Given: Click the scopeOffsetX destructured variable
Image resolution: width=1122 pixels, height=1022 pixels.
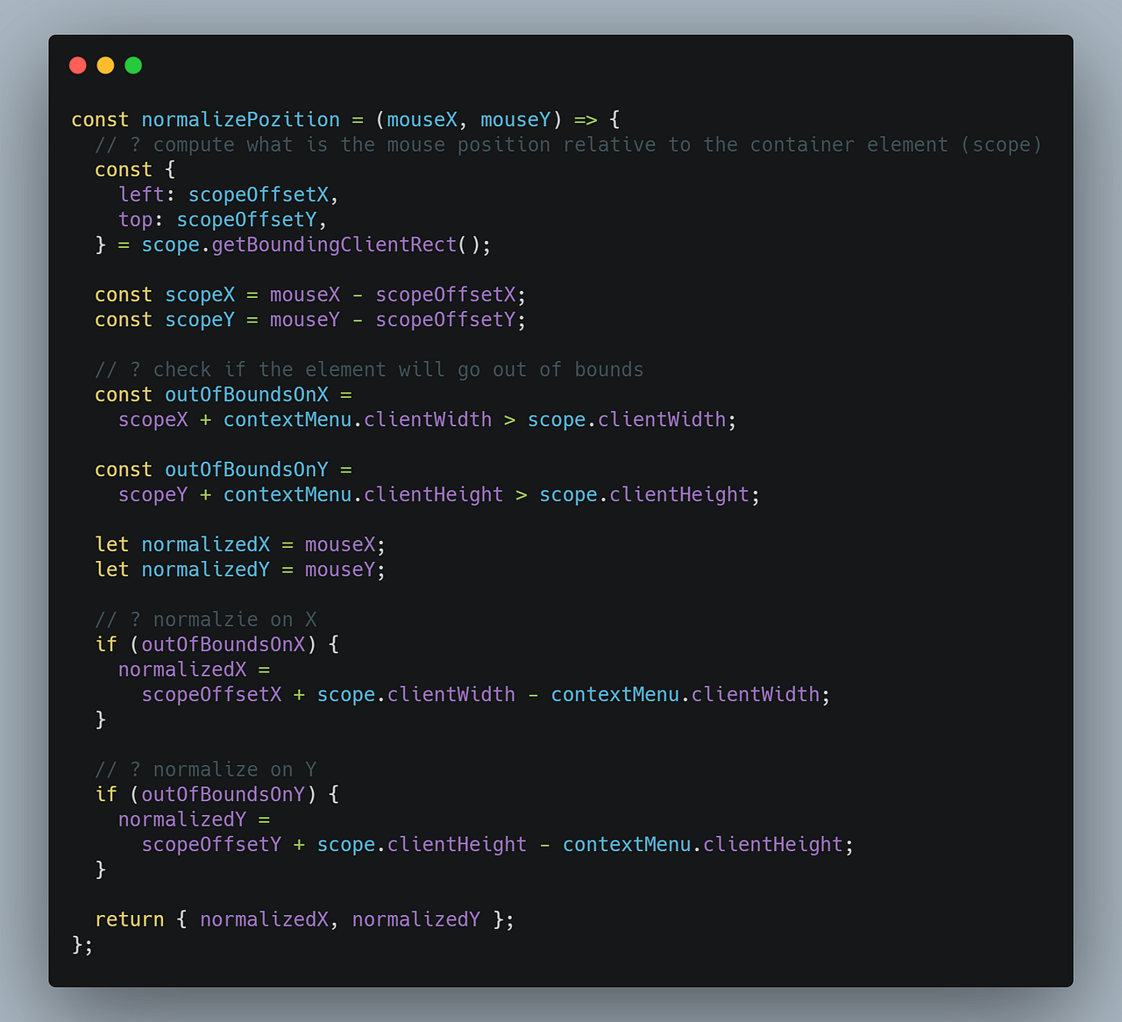Looking at the screenshot, I should pos(259,194).
